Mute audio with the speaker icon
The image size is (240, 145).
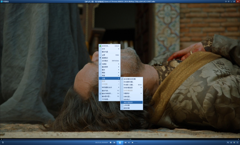click(129, 143)
